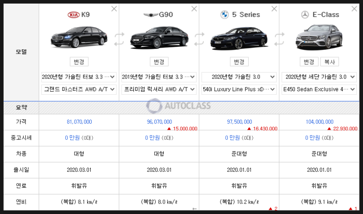Click the 복사 button under the E-Class
This screenshot has height=214, width=363.
[x=329, y=62]
